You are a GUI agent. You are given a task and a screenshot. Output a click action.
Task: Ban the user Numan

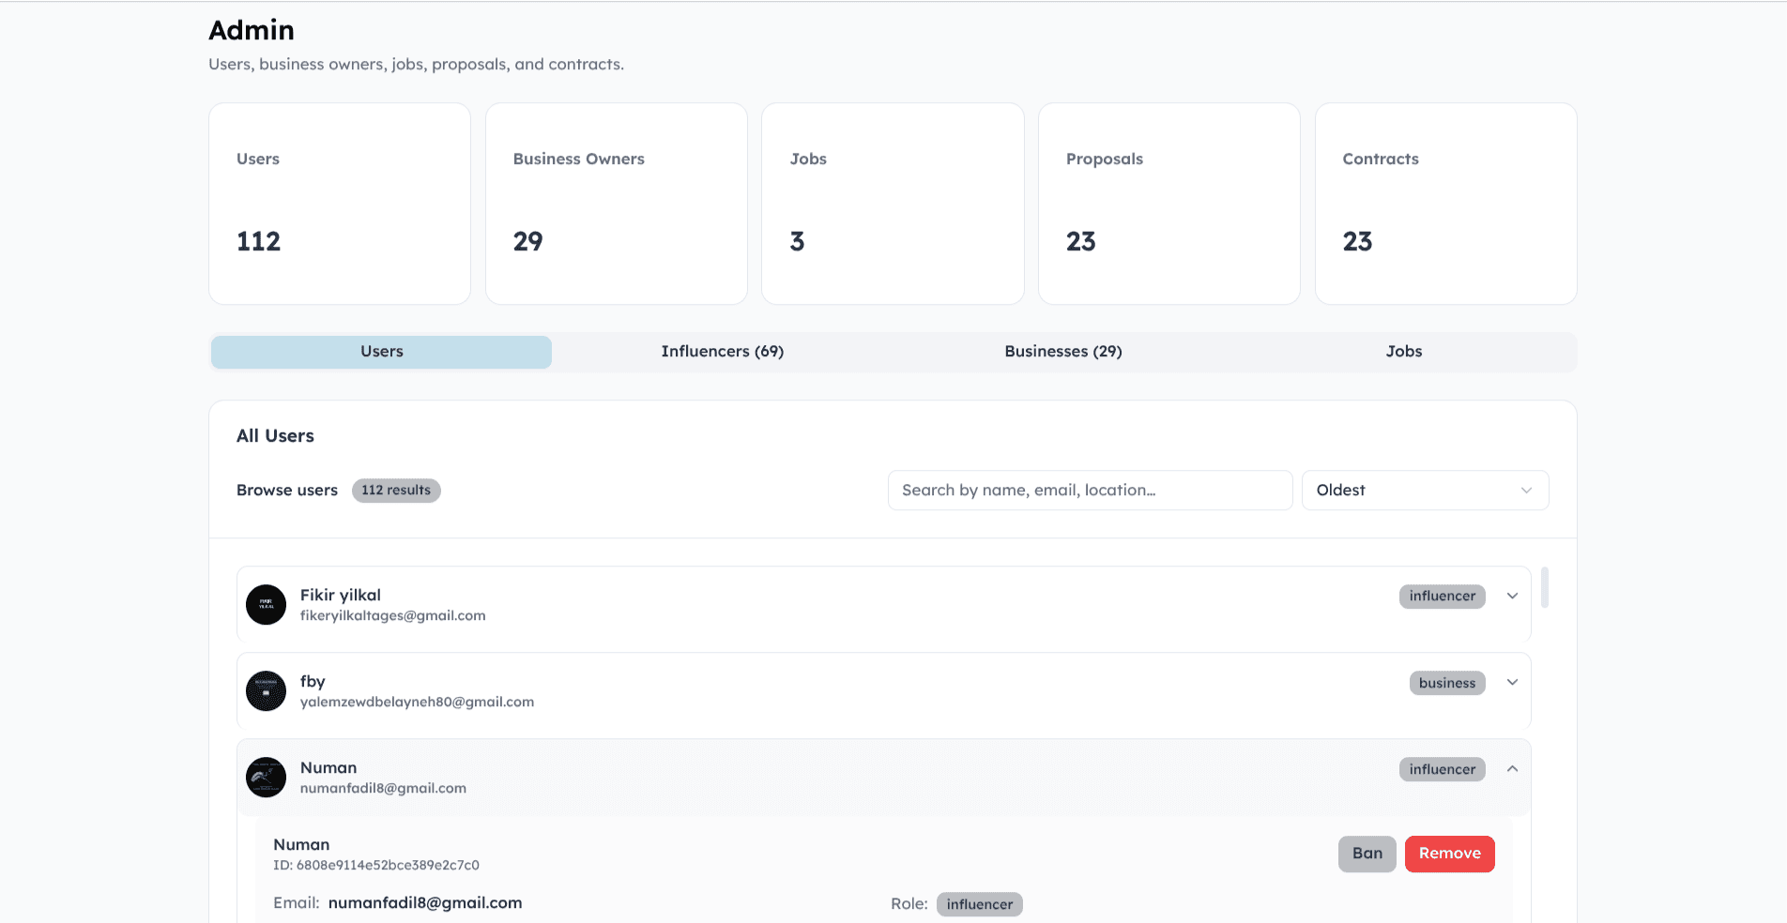(1367, 854)
